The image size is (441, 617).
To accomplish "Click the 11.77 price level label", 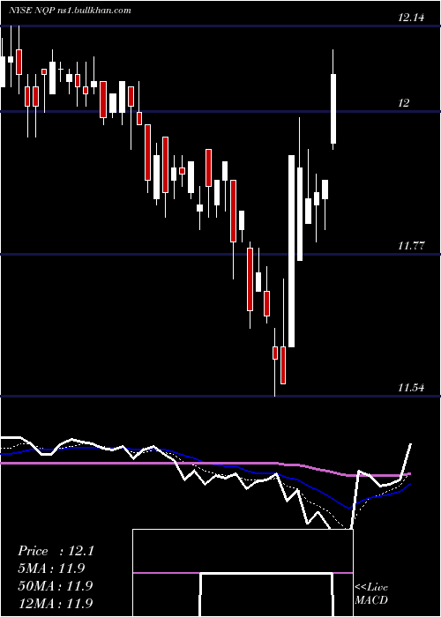I will click(411, 246).
